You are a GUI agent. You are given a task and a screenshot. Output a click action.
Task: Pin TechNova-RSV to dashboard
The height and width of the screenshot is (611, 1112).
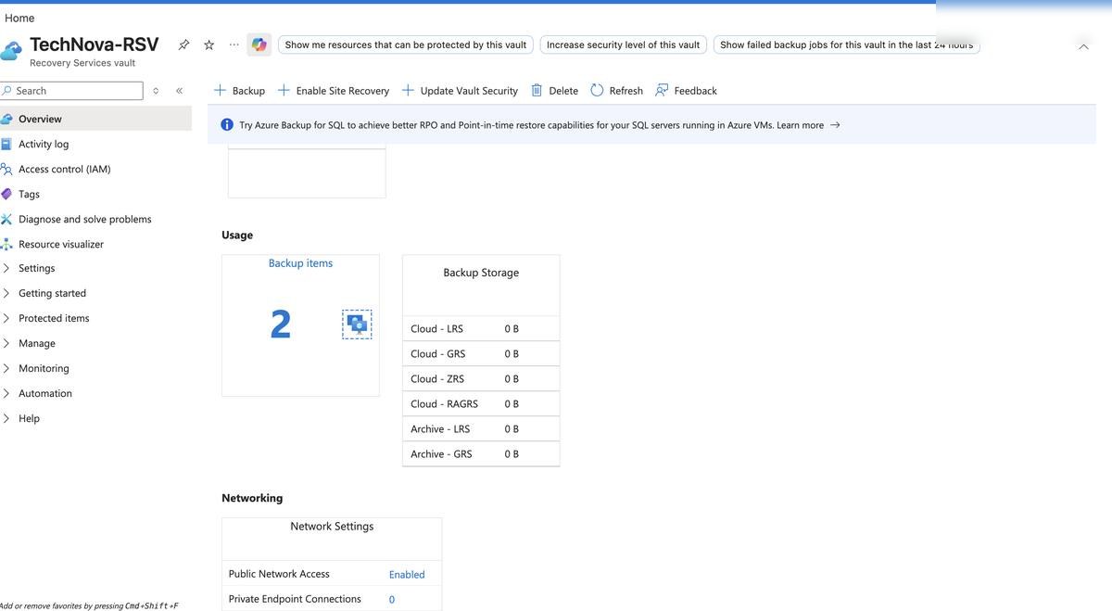(183, 45)
